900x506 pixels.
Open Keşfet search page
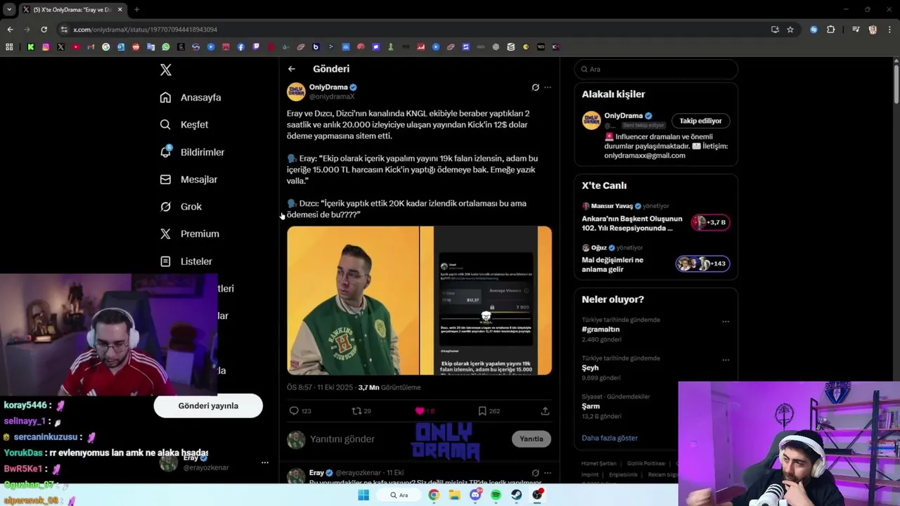click(x=184, y=124)
